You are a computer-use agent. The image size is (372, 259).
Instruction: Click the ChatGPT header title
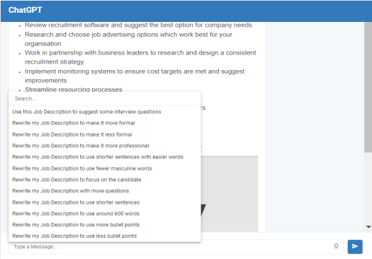(x=25, y=10)
